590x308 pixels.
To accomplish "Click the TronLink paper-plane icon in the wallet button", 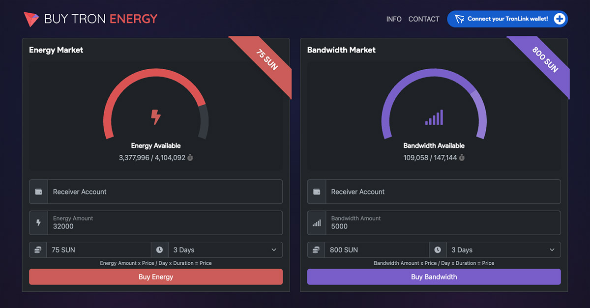I will [460, 19].
